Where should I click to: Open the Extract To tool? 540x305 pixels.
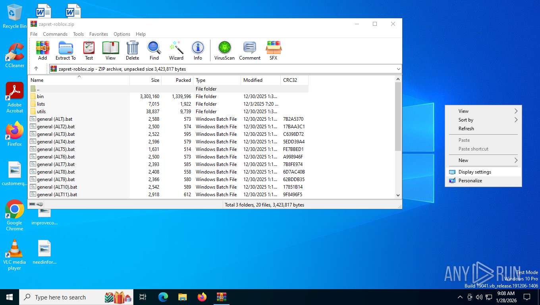pos(66,50)
